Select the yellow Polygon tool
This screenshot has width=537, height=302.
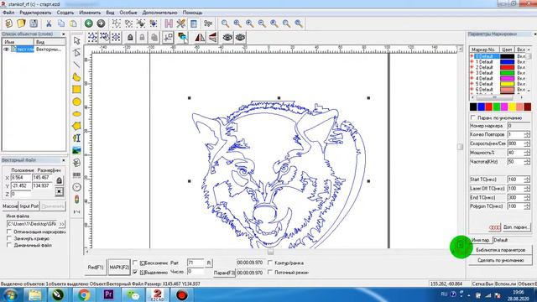[x=76, y=126]
